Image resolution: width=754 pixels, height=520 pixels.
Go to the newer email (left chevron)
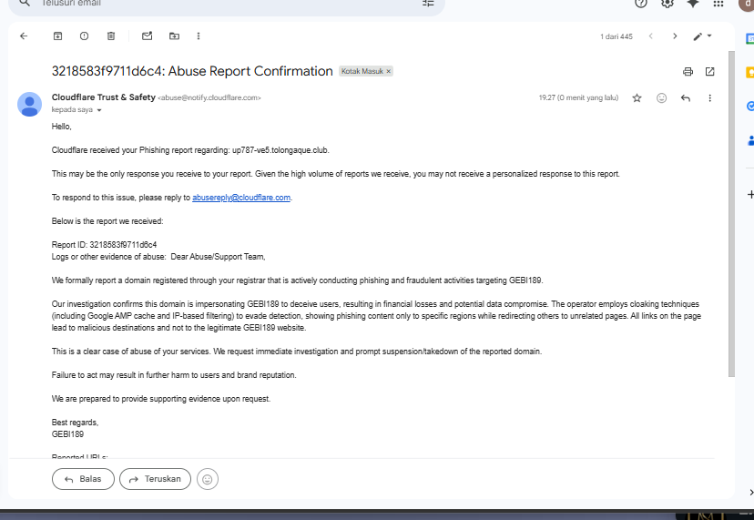[650, 36]
